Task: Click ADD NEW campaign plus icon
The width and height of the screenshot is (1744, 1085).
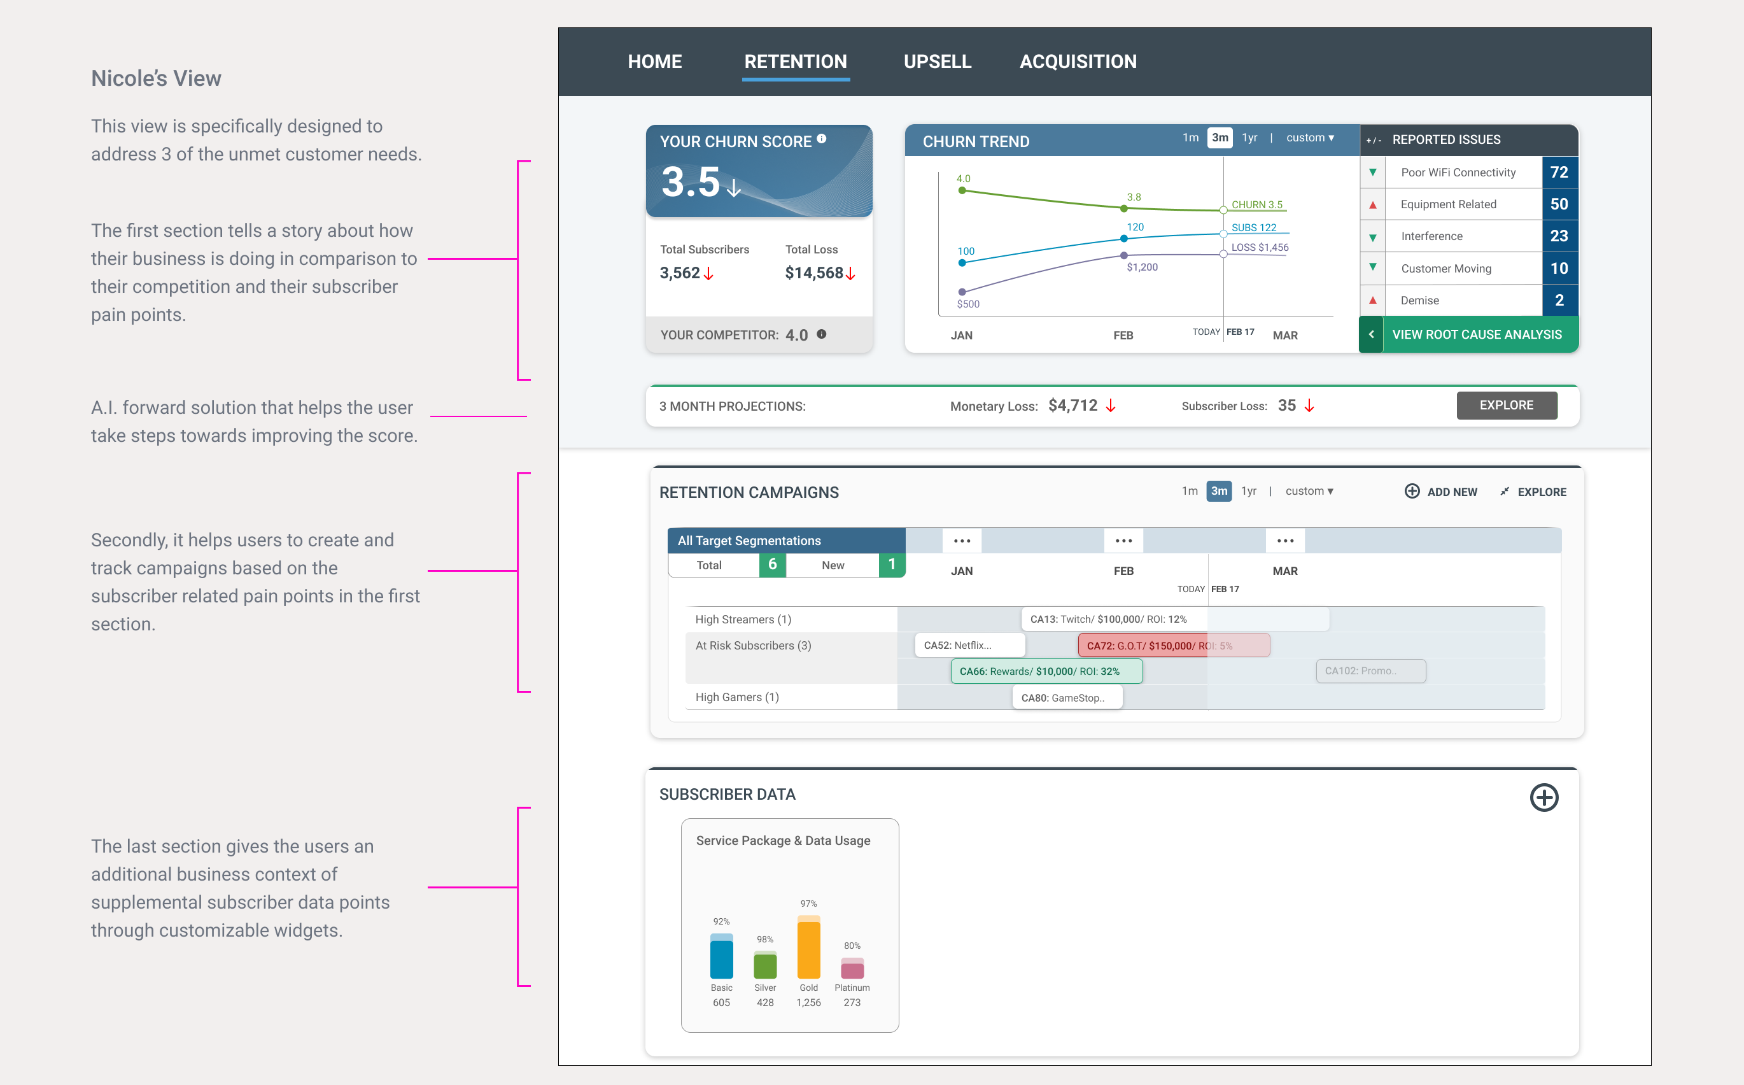Action: (x=1411, y=491)
